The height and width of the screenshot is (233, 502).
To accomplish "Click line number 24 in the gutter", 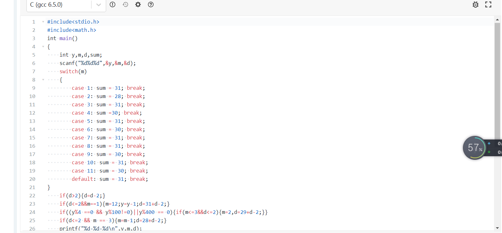I will (x=32, y=212).
